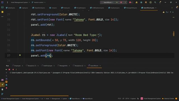Viewport: 179px width, 101px height.
Task: Switch to AddEmployee.java tab
Action: 97,8
